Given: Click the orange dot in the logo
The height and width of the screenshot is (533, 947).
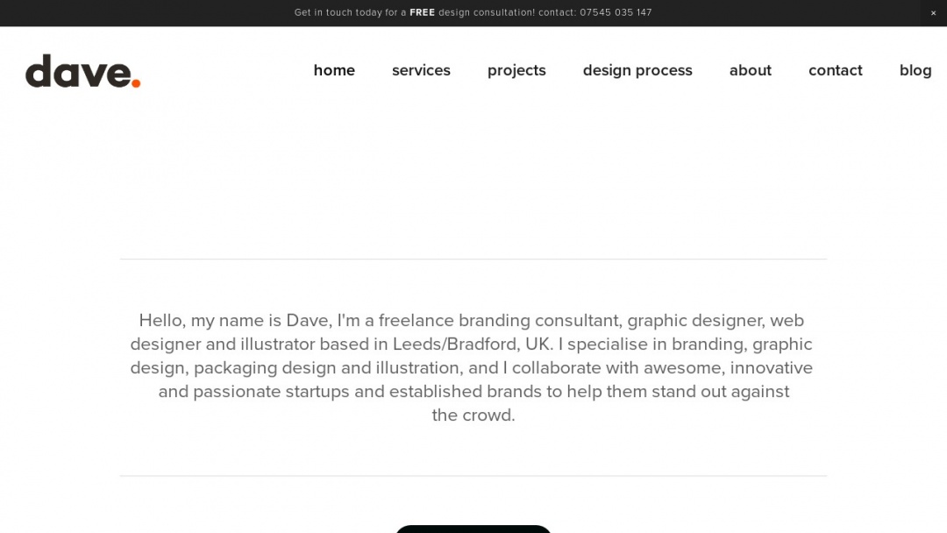Looking at the screenshot, I should click(135, 82).
